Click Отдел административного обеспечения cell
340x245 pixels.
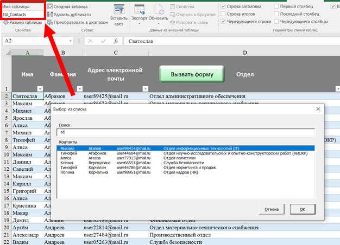coord(244,96)
